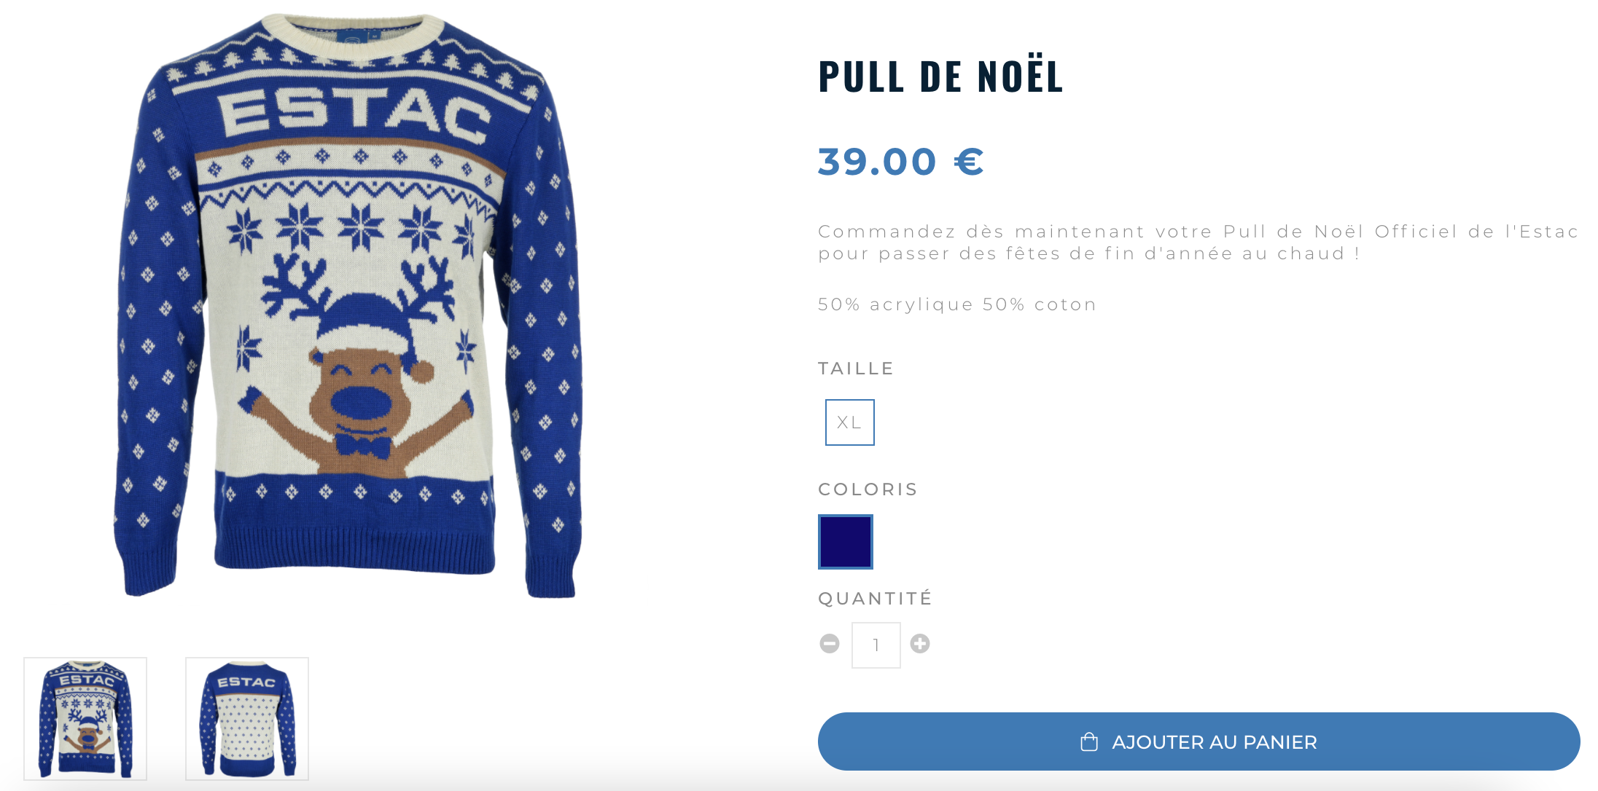Image resolution: width=1598 pixels, height=791 pixels.
Task: Click the 39.00 € price
Action: click(900, 162)
